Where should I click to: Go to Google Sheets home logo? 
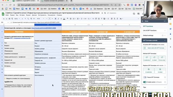point(3,14)
